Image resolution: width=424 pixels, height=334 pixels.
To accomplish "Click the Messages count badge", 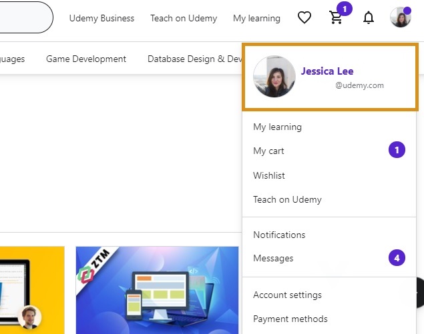I will [x=397, y=257].
